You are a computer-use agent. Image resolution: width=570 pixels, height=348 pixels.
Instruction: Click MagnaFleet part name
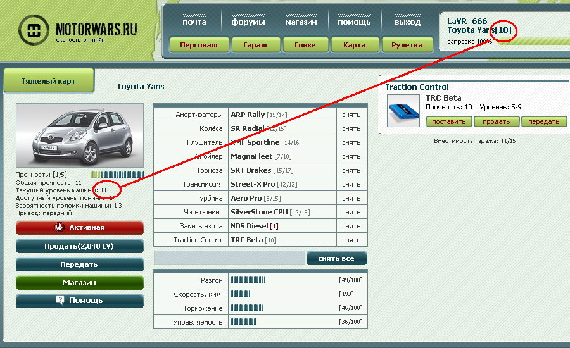point(251,156)
